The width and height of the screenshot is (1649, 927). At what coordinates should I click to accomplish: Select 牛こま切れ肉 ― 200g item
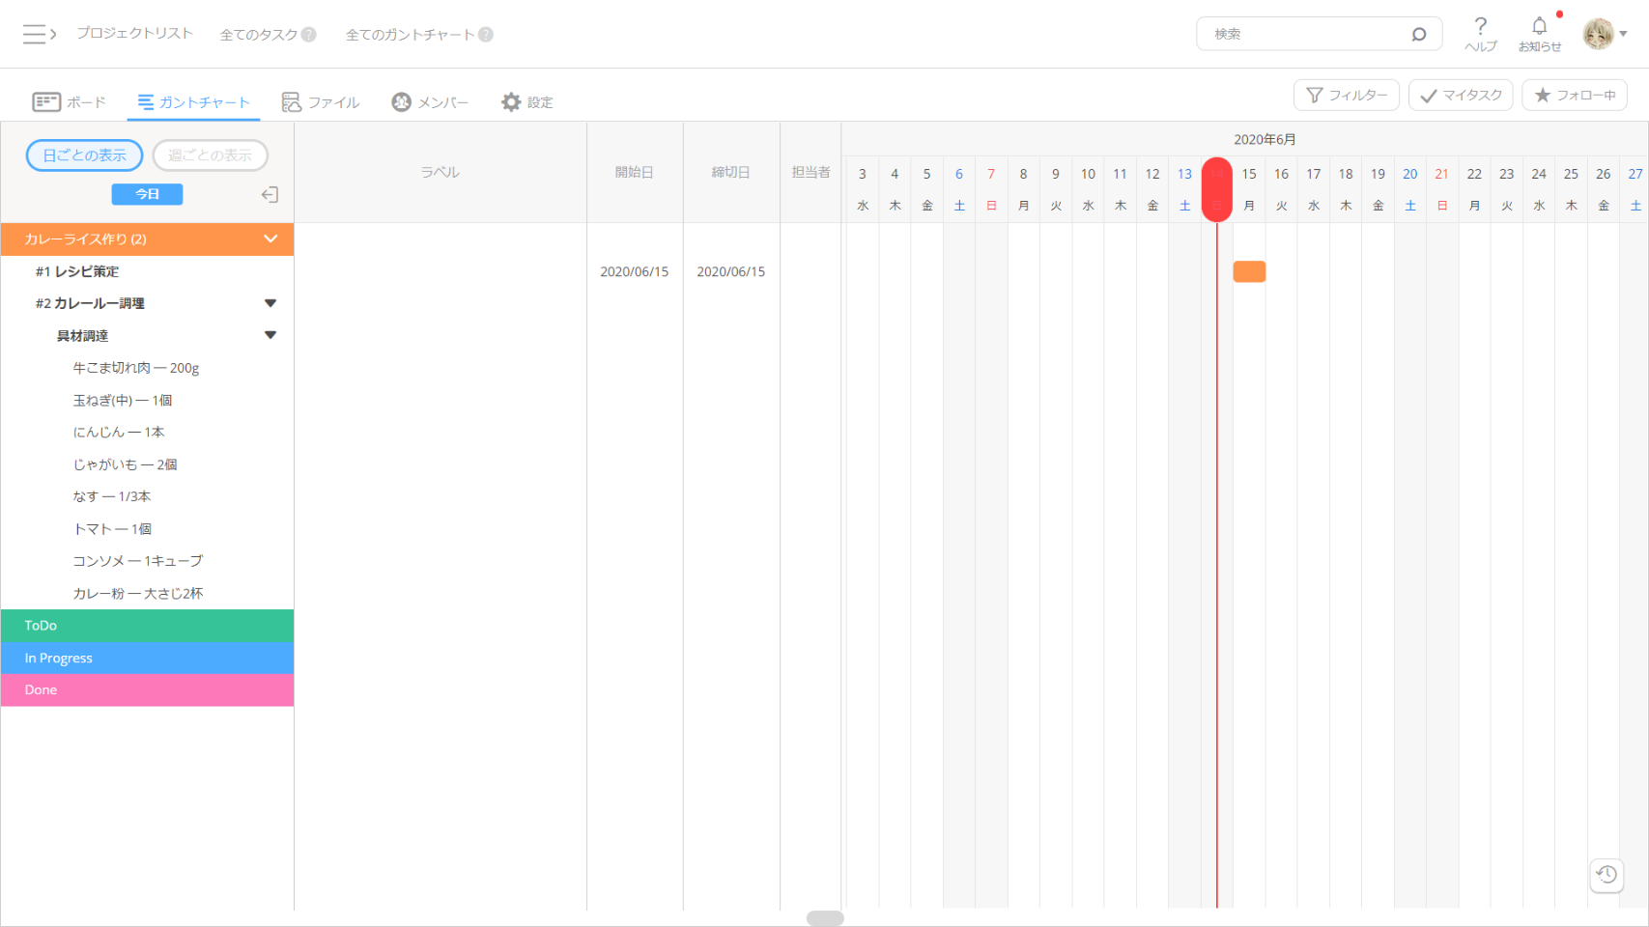pyautogui.click(x=136, y=368)
